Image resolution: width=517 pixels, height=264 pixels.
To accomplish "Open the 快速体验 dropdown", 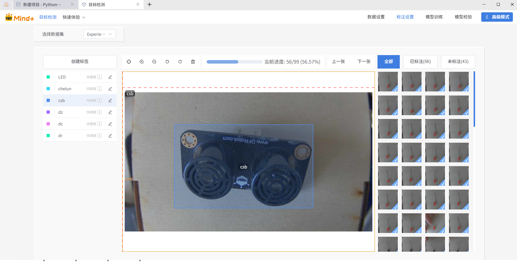I will [x=73, y=17].
